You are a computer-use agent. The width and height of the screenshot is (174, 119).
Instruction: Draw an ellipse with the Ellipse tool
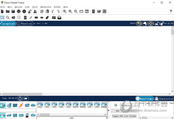[x=42, y=18]
